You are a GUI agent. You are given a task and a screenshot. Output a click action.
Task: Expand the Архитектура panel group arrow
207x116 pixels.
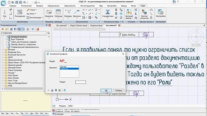point(43,22)
